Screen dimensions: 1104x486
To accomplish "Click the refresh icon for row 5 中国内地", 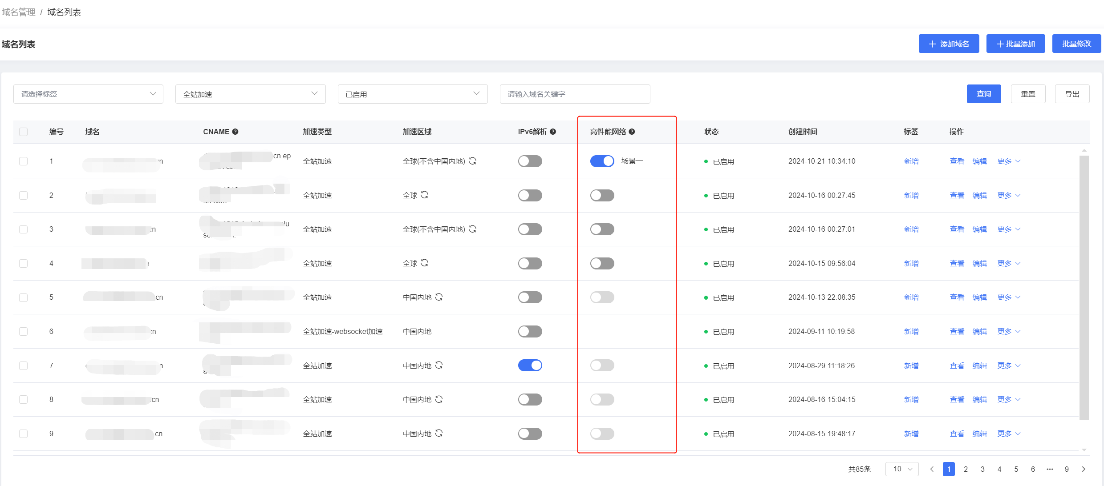I will (439, 297).
